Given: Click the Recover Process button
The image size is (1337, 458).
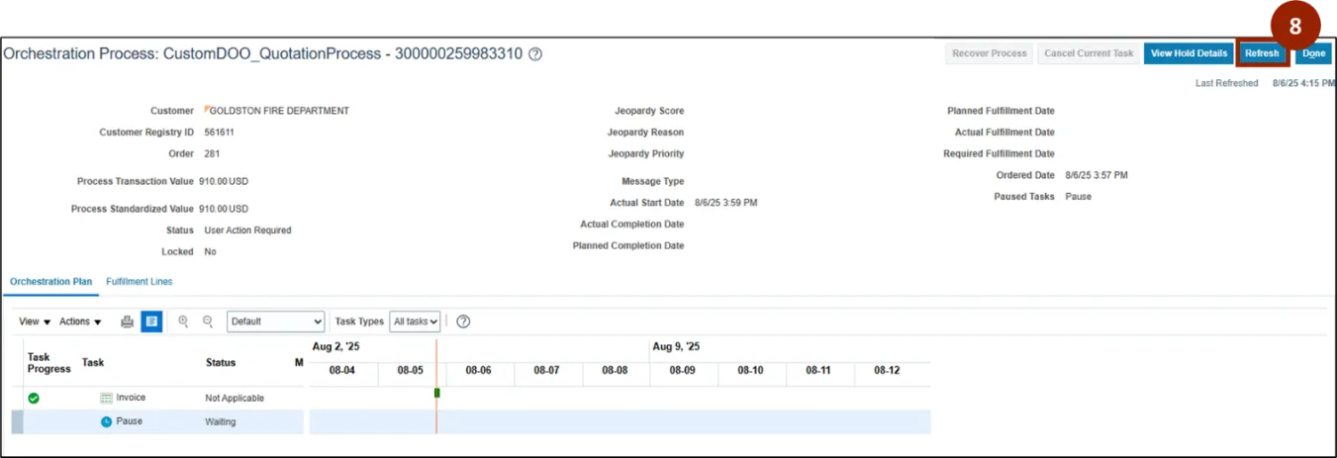Looking at the screenshot, I should click(990, 53).
